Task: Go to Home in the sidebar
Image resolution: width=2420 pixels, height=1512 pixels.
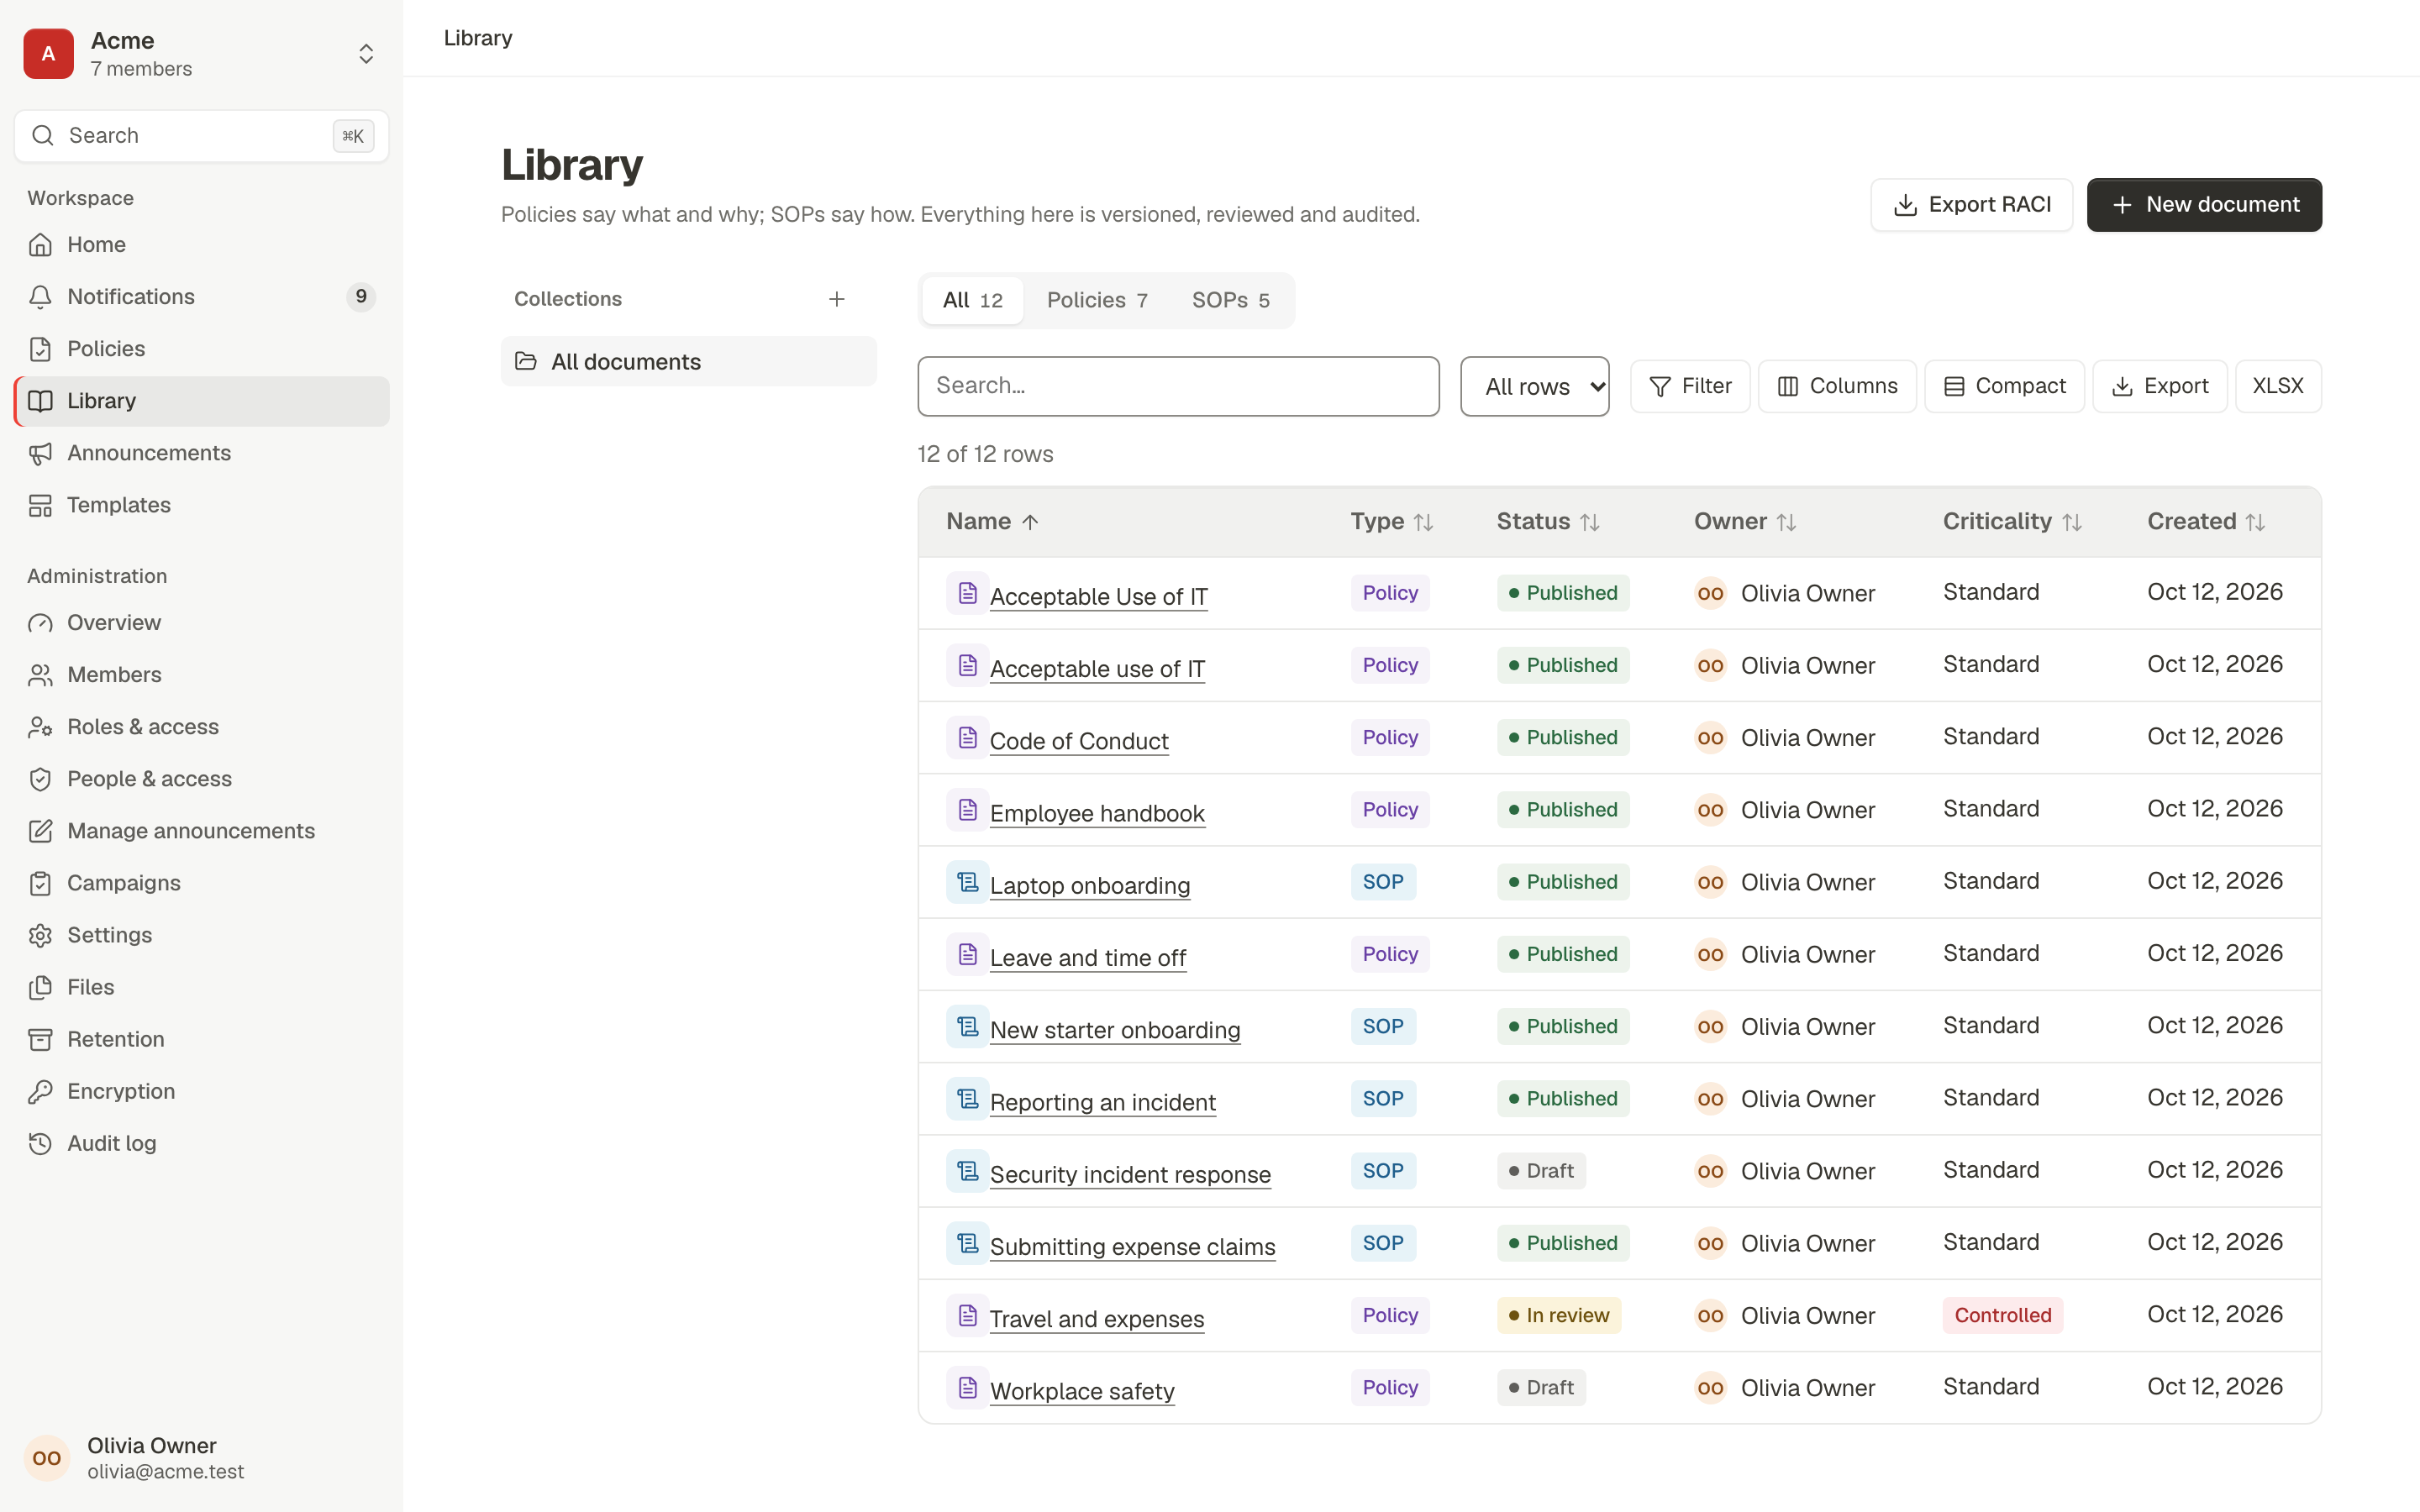Action: click(x=201, y=245)
